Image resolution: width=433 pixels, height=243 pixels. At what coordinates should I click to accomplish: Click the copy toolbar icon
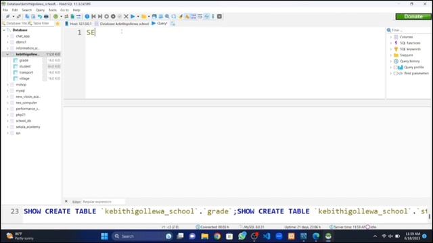[27, 16]
